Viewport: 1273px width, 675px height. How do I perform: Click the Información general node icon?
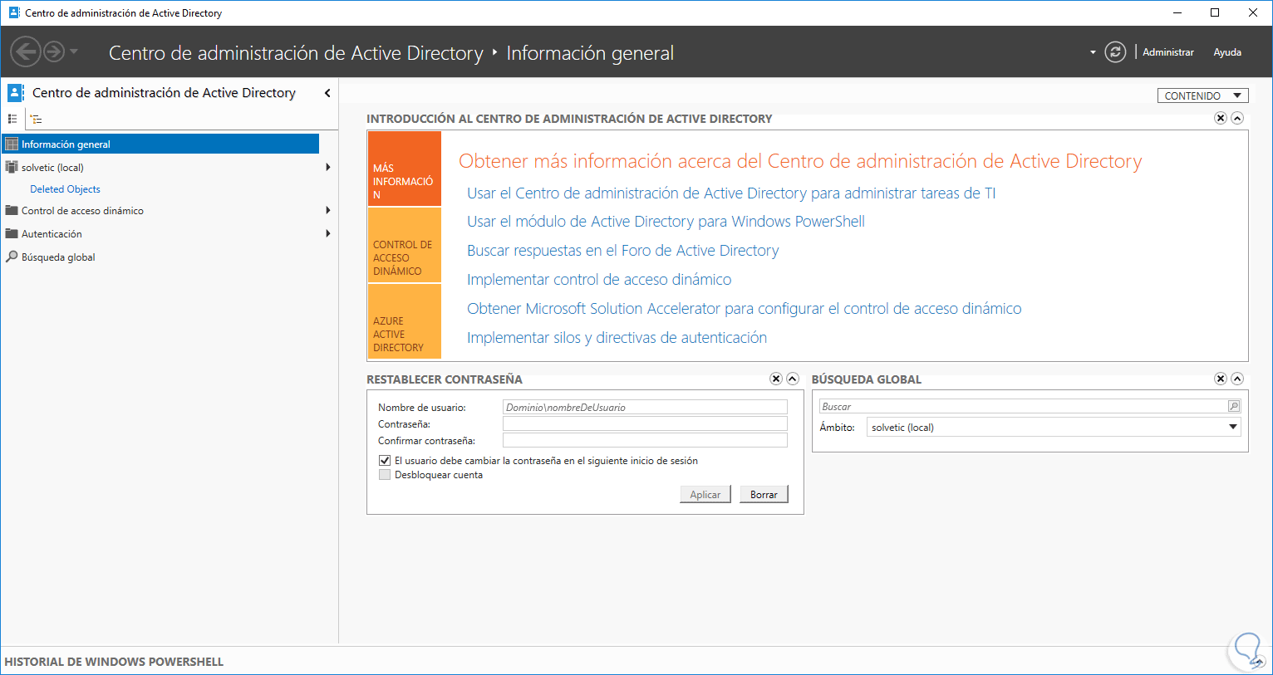pyautogui.click(x=12, y=144)
